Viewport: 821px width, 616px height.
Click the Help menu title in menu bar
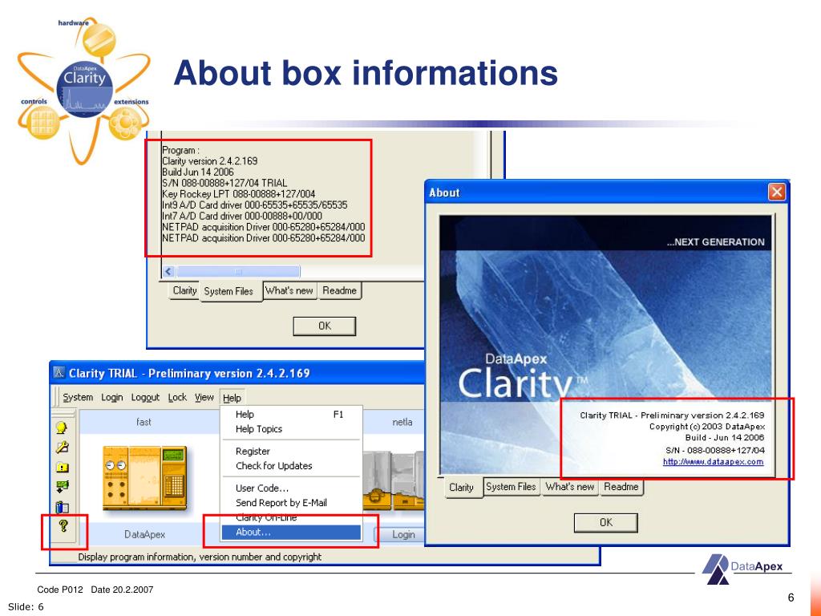pyautogui.click(x=232, y=398)
